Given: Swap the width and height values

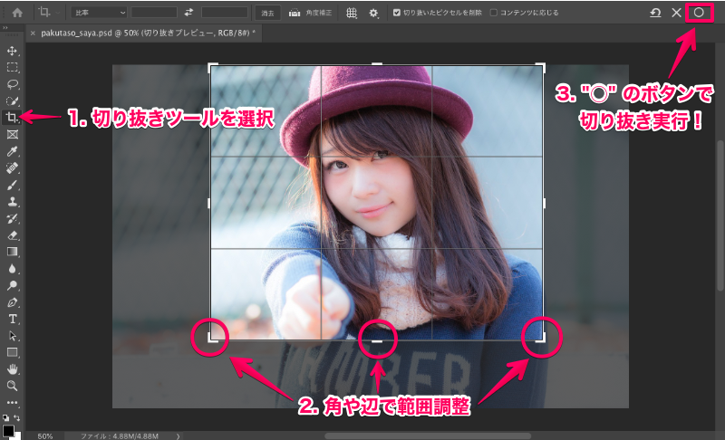Looking at the screenshot, I should coord(188,13).
